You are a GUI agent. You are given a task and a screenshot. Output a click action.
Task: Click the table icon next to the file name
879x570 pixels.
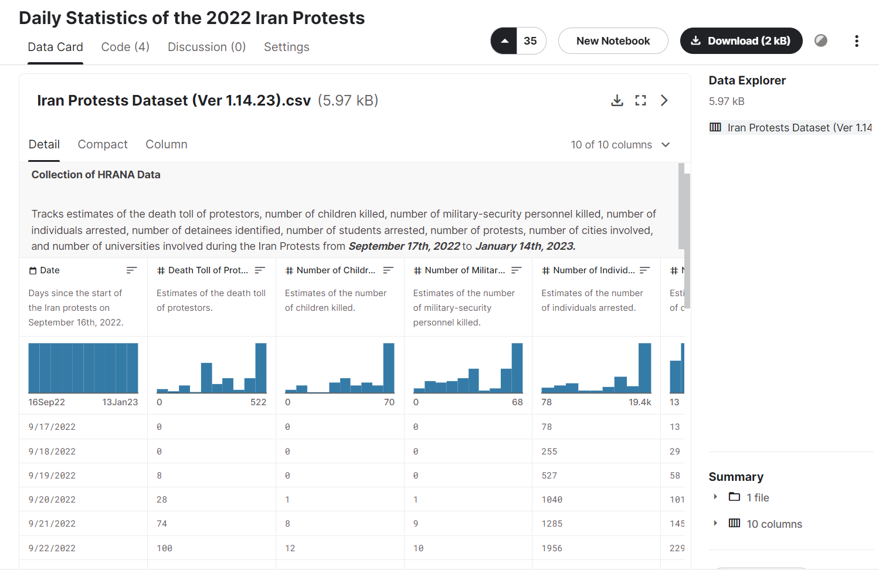pos(715,127)
